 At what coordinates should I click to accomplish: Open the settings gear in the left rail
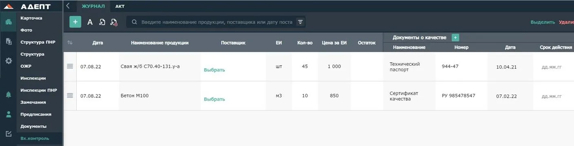click(x=8, y=61)
